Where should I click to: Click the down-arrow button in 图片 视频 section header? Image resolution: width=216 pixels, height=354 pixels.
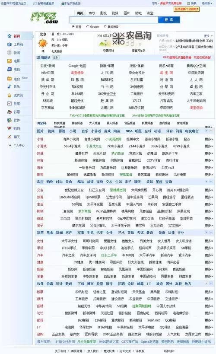[x=206, y=131]
